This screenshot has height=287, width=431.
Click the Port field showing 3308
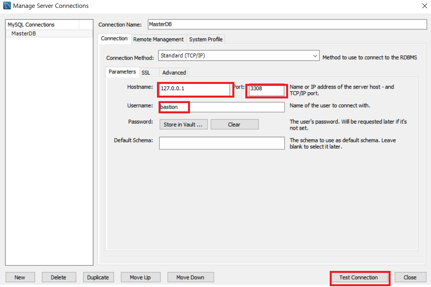pos(267,90)
